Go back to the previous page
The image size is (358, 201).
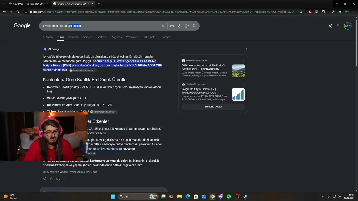pos(4,12)
